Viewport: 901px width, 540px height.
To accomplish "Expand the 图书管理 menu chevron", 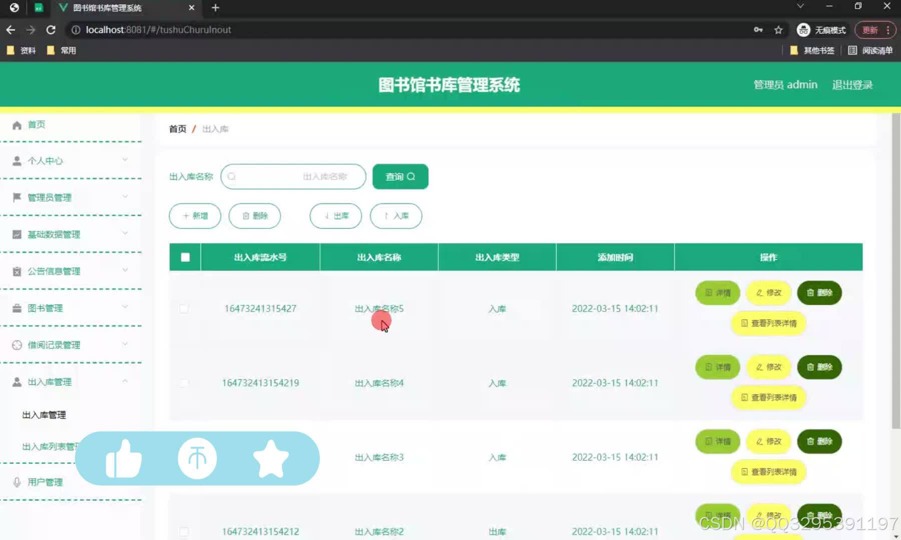I will pos(125,307).
